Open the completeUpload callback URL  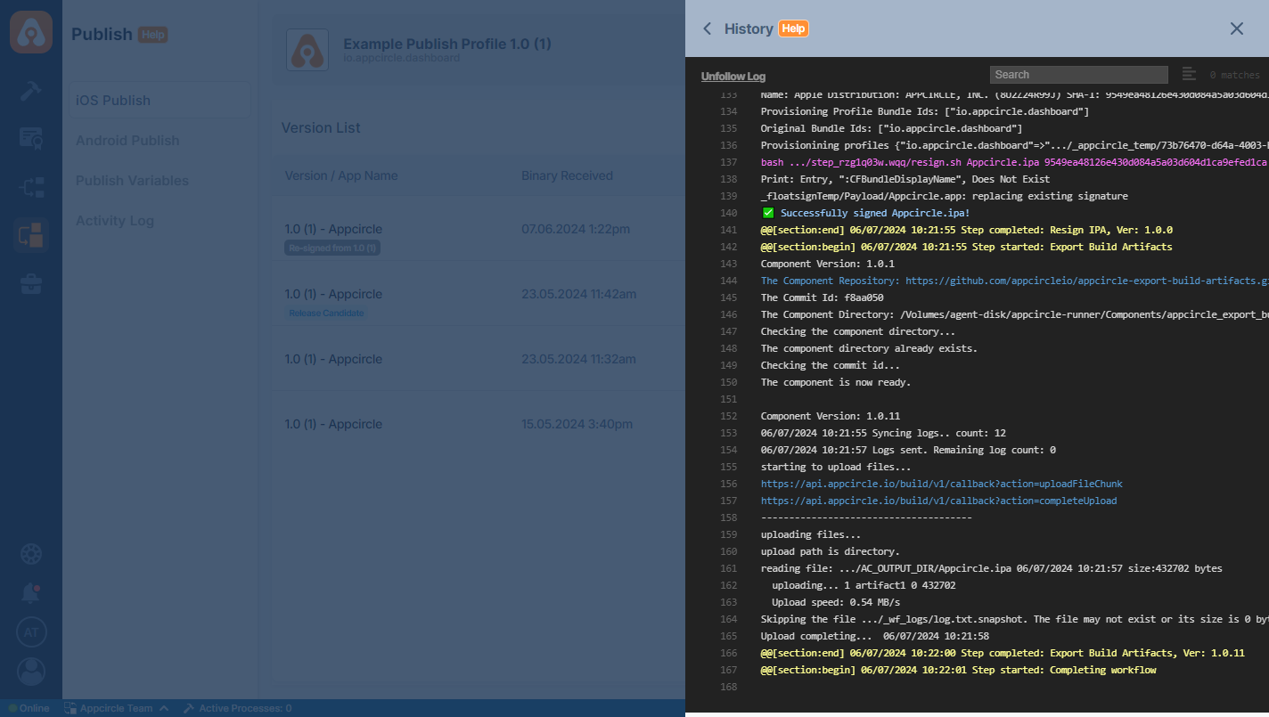click(938, 501)
